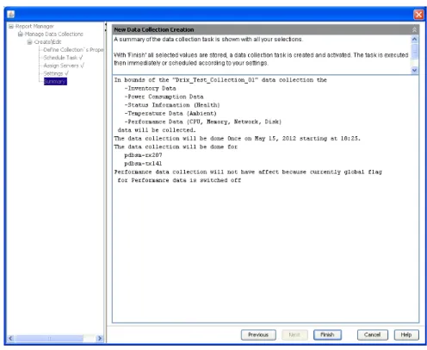Close the dialog with red X
427x350 pixels.
pos(418,14)
